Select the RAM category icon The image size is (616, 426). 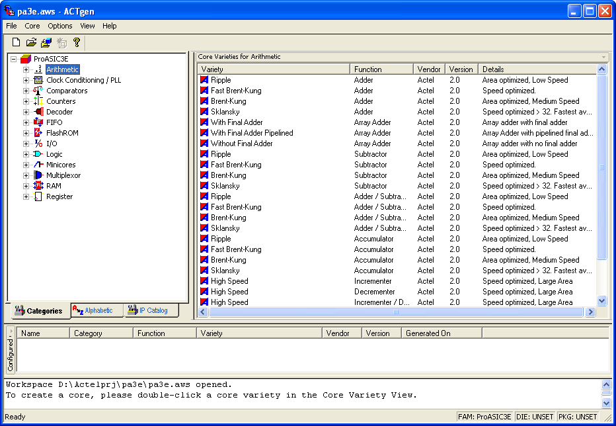(38, 186)
